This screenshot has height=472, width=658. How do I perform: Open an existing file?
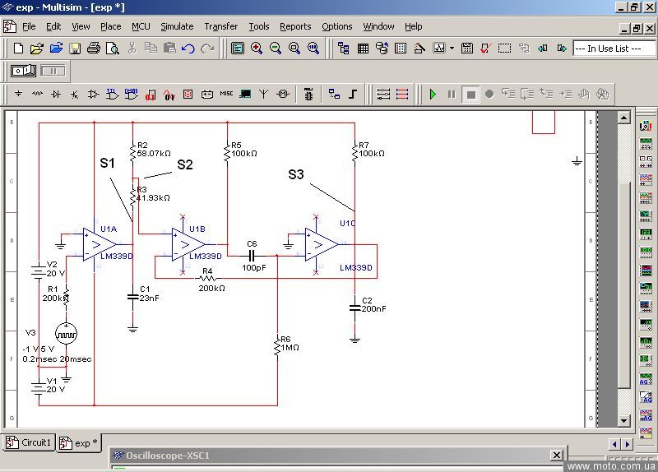click(x=37, y=49)
